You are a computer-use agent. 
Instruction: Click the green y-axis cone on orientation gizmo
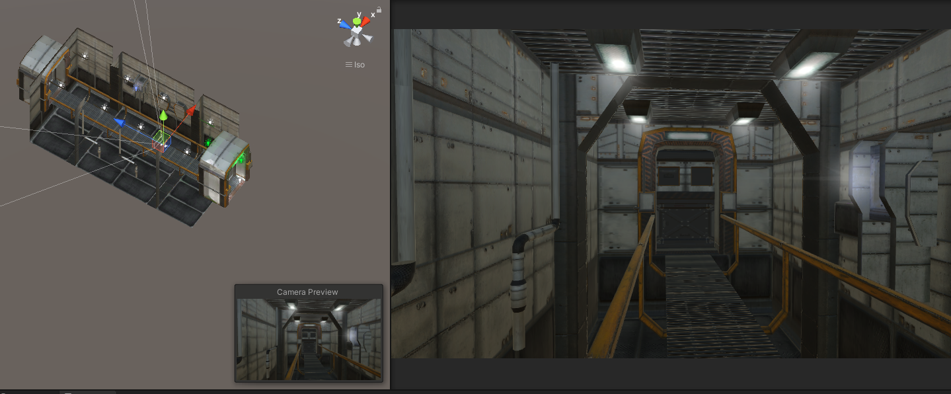pyautogui.click(x=357, y=22)
